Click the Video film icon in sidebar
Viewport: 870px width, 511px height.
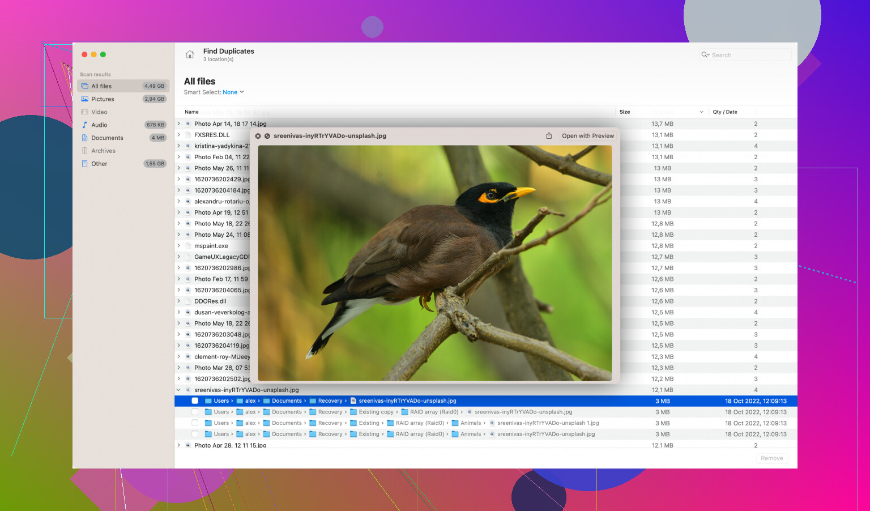click(x=85, y=112)
